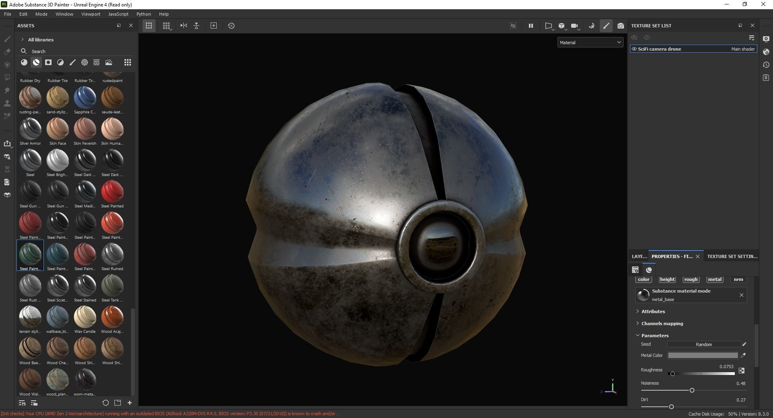Image resolution: width=773 pixels, height=418 pixels.
Task: Expand the All libraries tree
Action: pyautogui.click(x=23, y=40)
